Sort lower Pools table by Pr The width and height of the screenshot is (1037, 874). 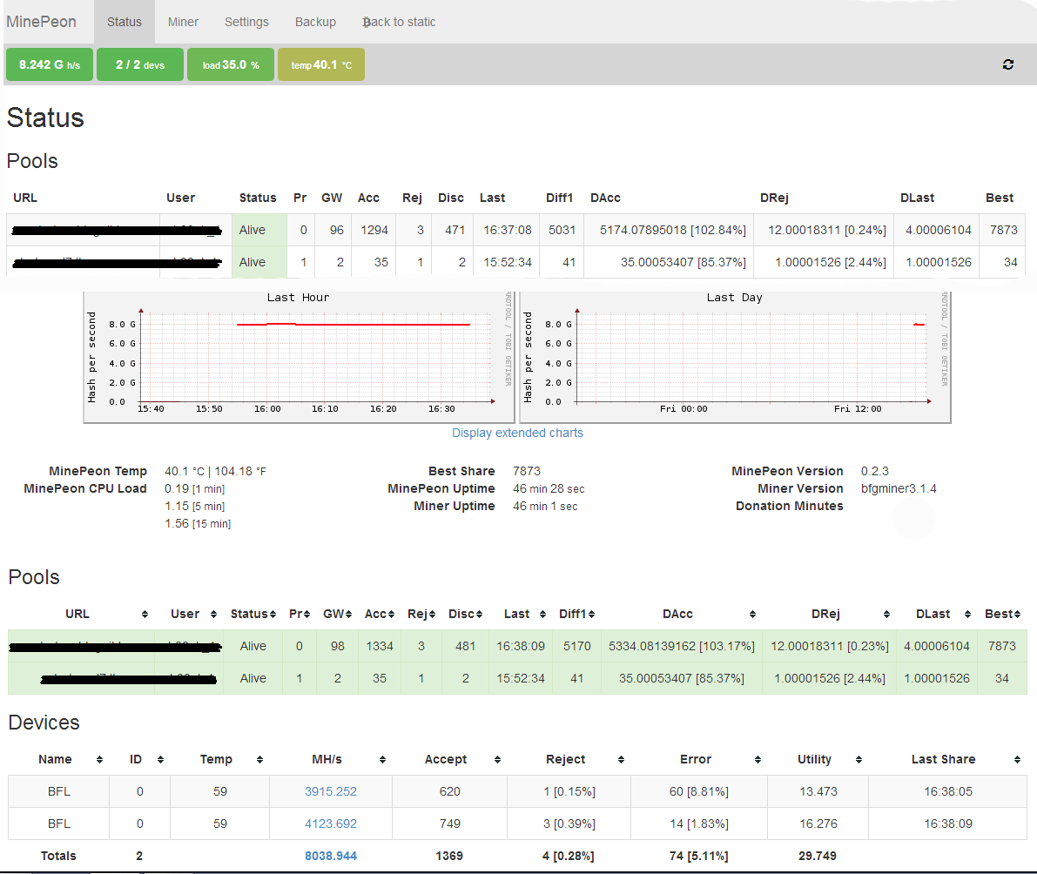click(x=299, y=615)
